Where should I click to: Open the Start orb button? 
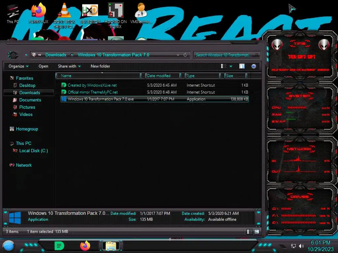pyautogui.click(x=9, y=246)
